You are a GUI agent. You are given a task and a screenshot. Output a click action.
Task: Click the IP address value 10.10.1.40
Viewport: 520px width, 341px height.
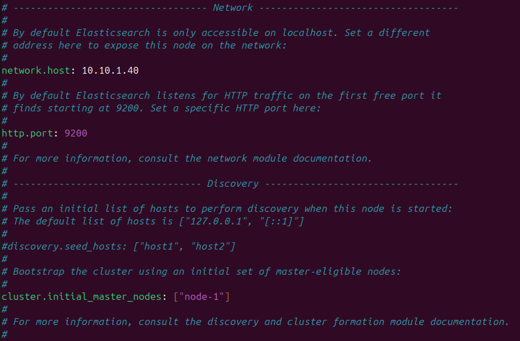pyautogui.click(x=110, y=70)
